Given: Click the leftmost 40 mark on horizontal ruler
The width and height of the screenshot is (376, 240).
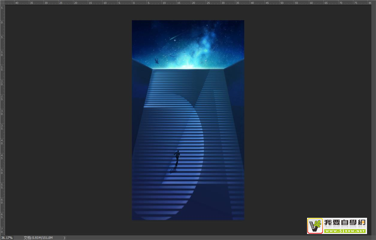Looking at the screenshot, I should click(x=16, y=3).
